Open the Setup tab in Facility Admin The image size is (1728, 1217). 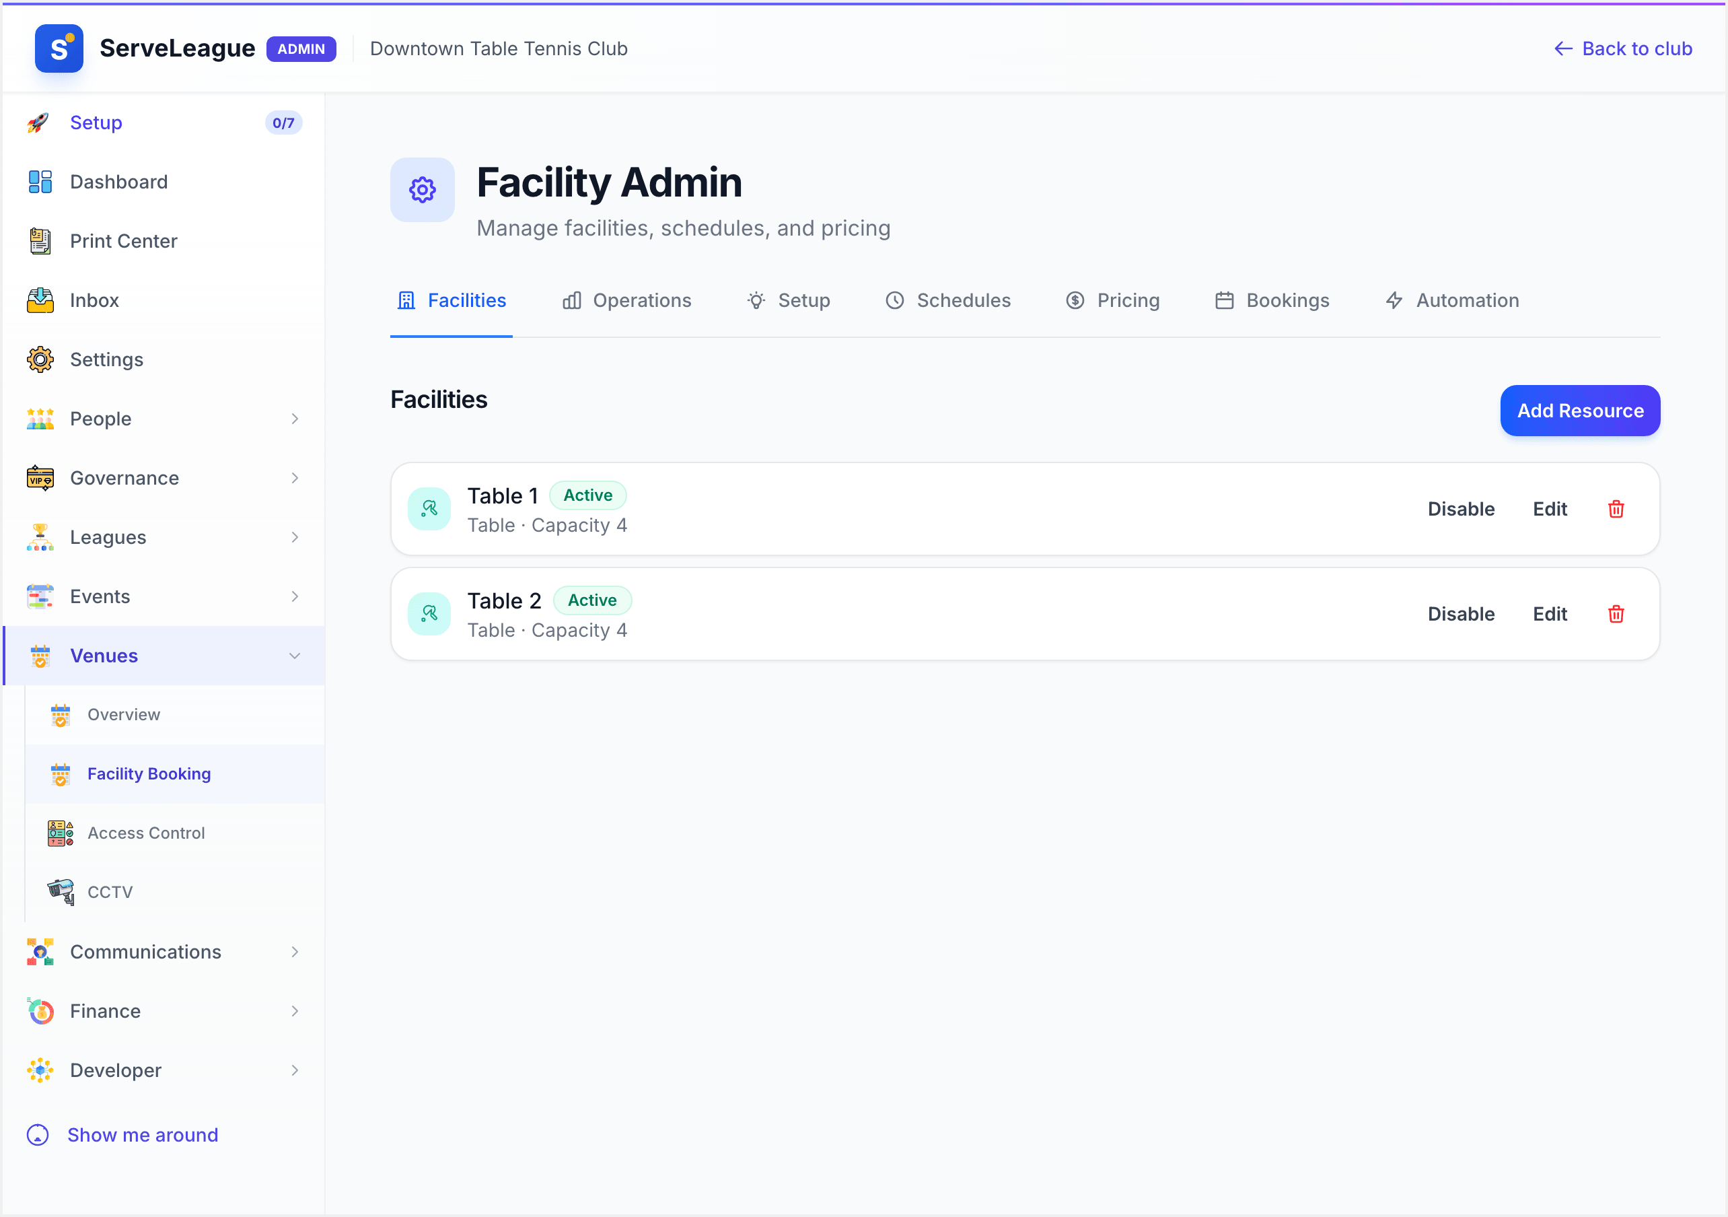789,300
